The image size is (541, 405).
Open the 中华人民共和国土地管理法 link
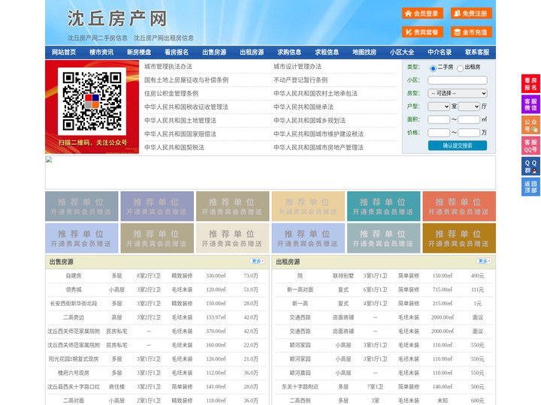tap(180, 120)
